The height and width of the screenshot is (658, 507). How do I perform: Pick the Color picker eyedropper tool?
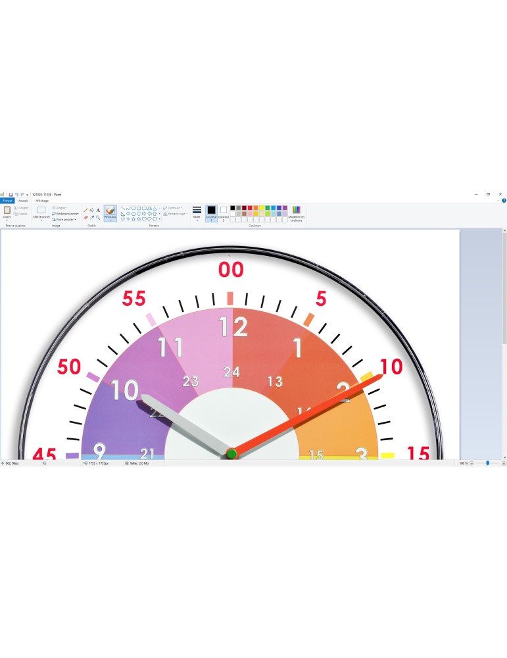click(x=91, y=217)
